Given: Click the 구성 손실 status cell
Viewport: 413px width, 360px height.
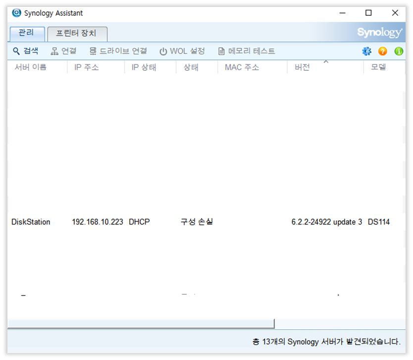Looking at the screenshot, I should [x=197, y=222].
